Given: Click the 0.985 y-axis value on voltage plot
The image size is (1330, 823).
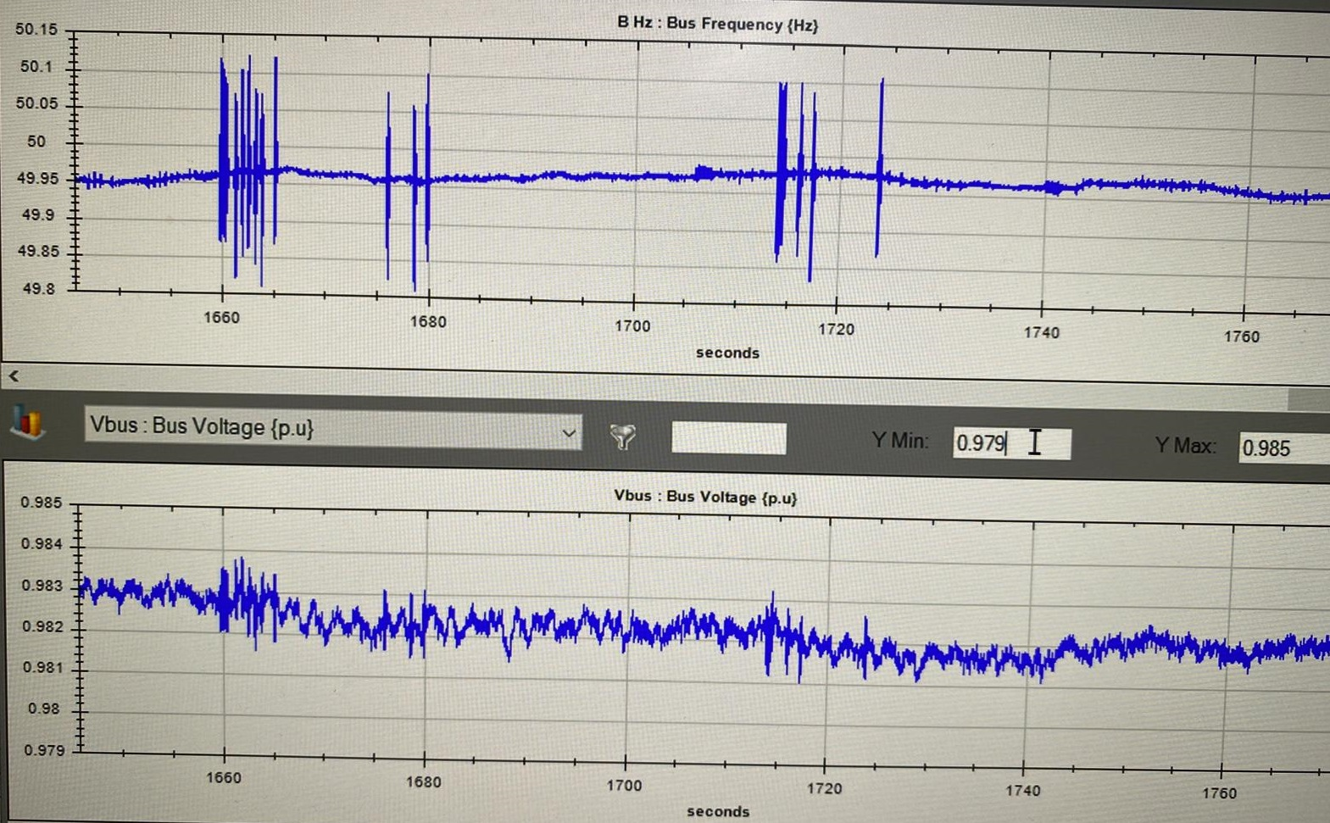Looking at the screenshot, I should (42, 503).
